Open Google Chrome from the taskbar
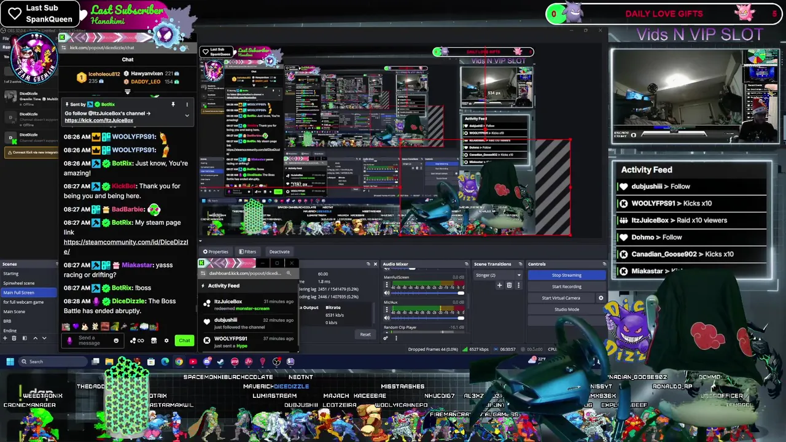Image resolution: width=786 pixels, height=442 pixels. coord(179,362)
